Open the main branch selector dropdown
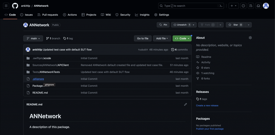This screenshot has width=275, height=135. pos(33,38)
